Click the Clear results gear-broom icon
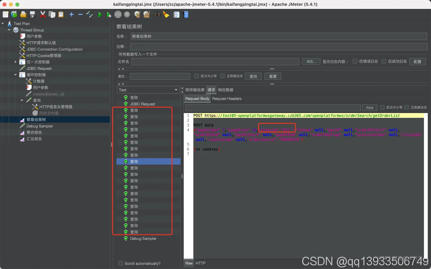 [137, 14]
